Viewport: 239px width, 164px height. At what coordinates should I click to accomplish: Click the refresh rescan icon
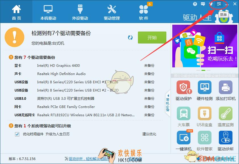pyautogui.click(x=130, y=38)
